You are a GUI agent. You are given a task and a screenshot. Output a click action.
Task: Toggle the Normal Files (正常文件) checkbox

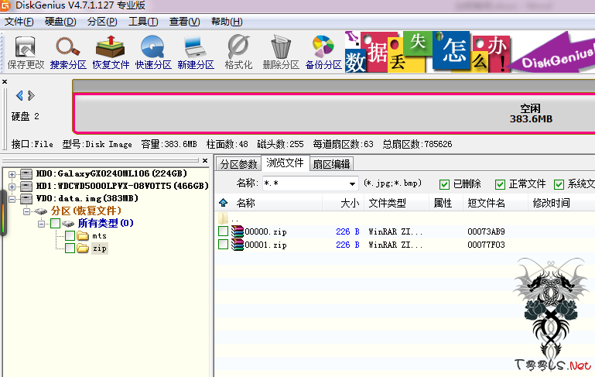500,184
